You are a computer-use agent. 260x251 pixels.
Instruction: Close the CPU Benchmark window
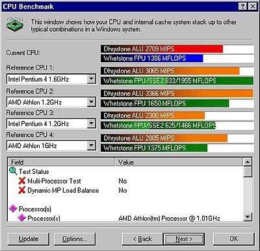[x=253, y=6]
